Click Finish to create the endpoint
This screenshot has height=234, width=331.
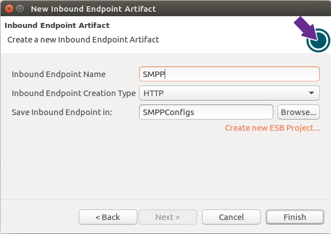[295, 217]
